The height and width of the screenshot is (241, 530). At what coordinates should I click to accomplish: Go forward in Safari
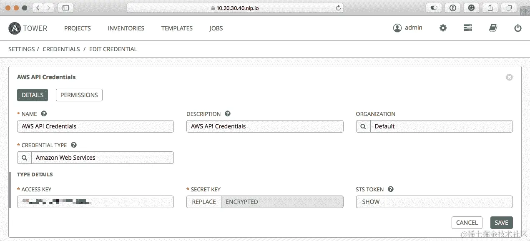(49, 8)
